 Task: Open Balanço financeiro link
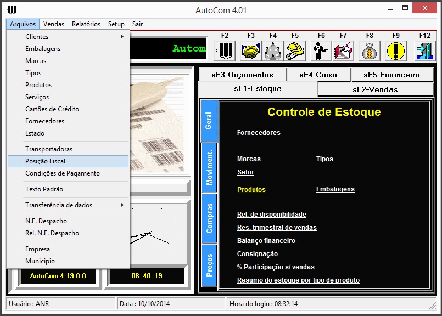pos(266,241)
